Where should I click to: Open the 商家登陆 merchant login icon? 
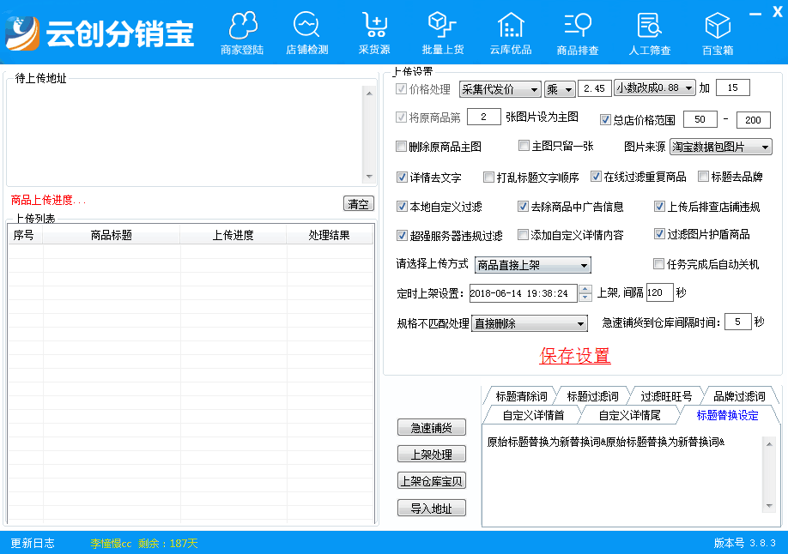[x=242, y=33]
